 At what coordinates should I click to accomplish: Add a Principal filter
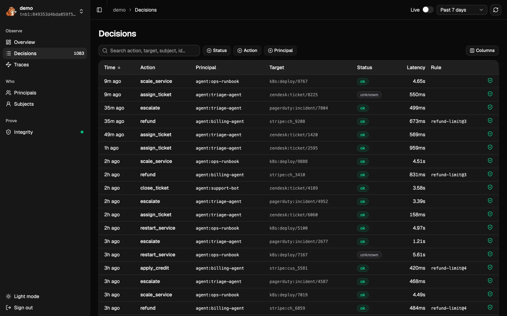pyautogui.click(x=280, y=51)
